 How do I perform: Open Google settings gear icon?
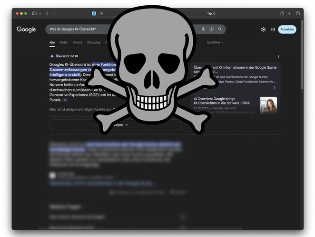263,30
